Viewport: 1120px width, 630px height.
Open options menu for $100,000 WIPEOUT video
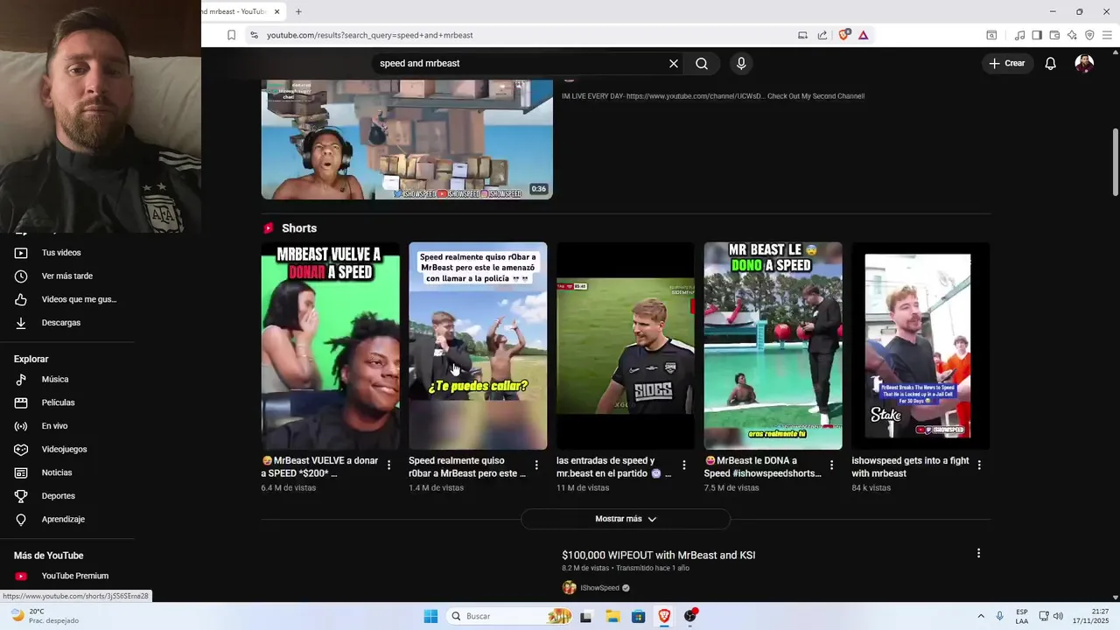(978, 553)
